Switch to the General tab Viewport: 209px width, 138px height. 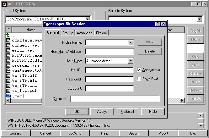click(53, 32)
